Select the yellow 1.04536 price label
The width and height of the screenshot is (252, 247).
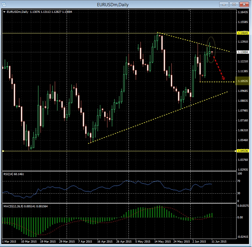pyautogui.click(x=243, y=151)
